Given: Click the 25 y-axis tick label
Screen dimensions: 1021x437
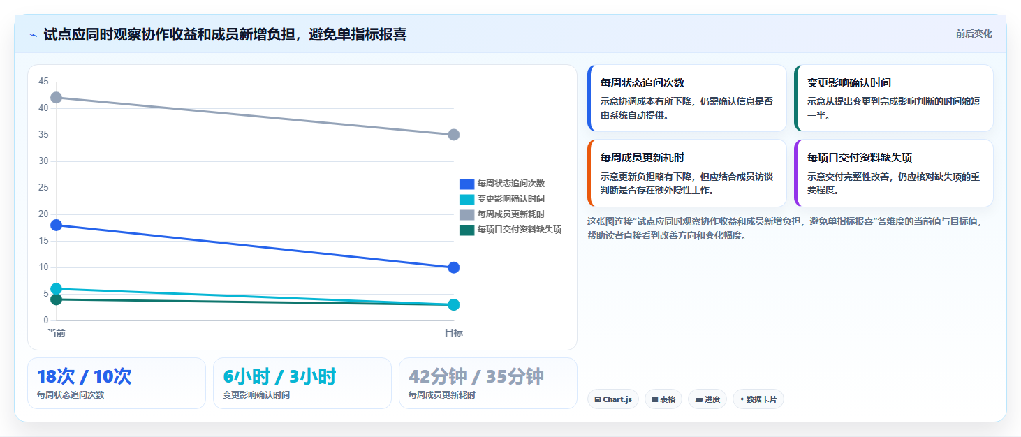Looking at the screenshot, I should click(43, 188).
